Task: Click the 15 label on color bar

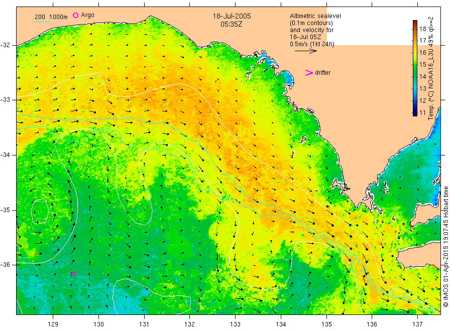Action: point(422,65)
